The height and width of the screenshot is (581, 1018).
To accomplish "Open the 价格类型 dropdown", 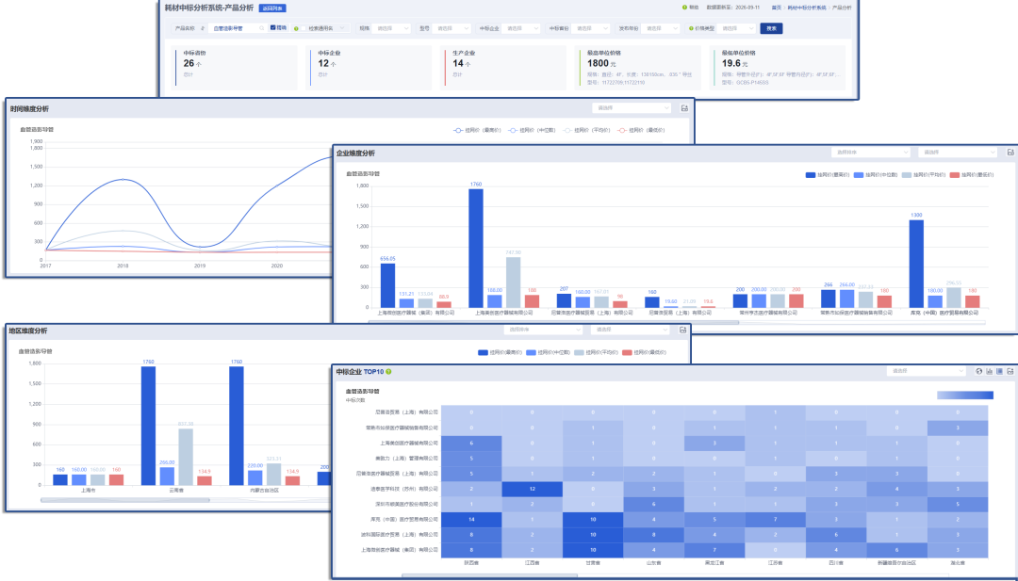I will [737, 28].
